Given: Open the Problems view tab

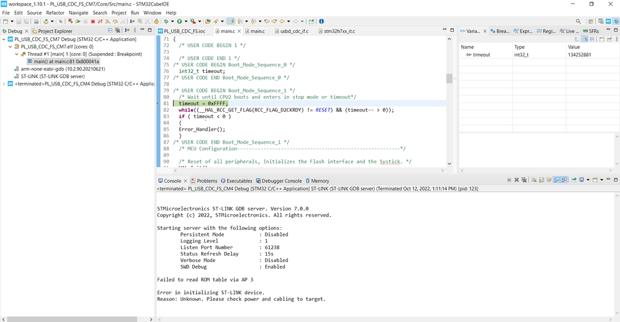Looking at the screenshot, I should pos(204,181).
